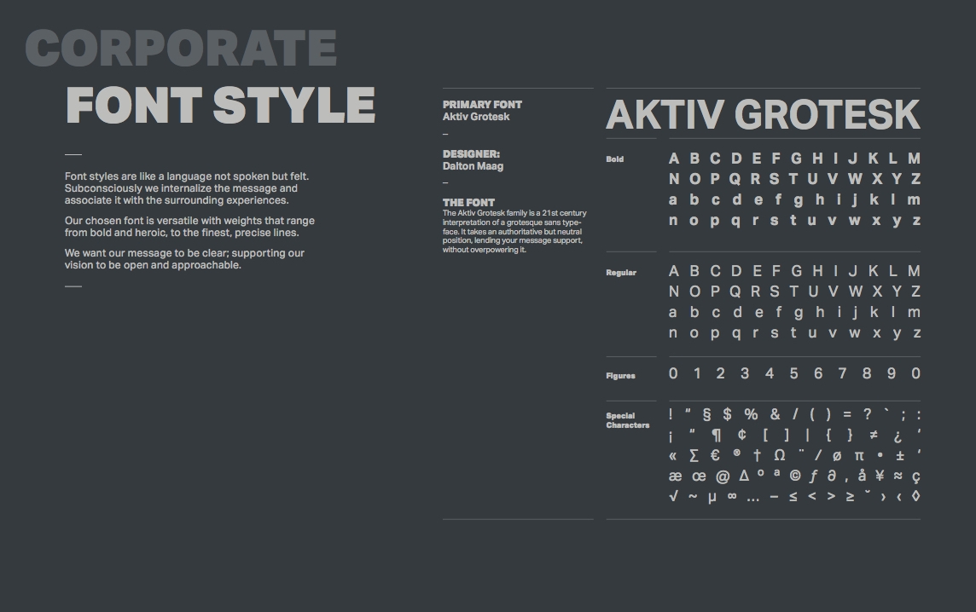Click the PRIMARY FONT label
The image size is (976, 612).
point(482,105)
